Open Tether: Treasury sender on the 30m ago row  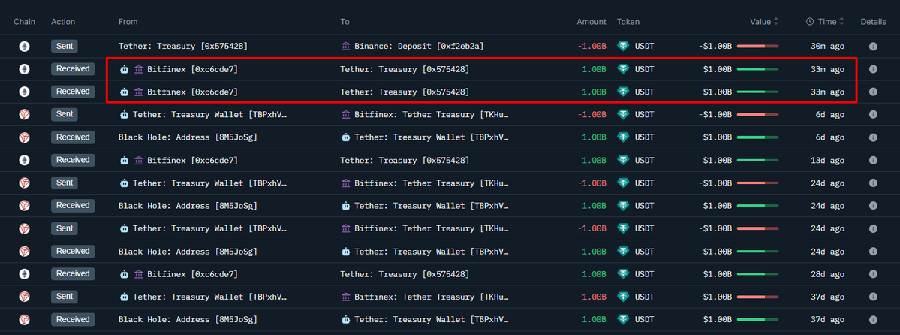pyautogui.click(x=183, y=46)
